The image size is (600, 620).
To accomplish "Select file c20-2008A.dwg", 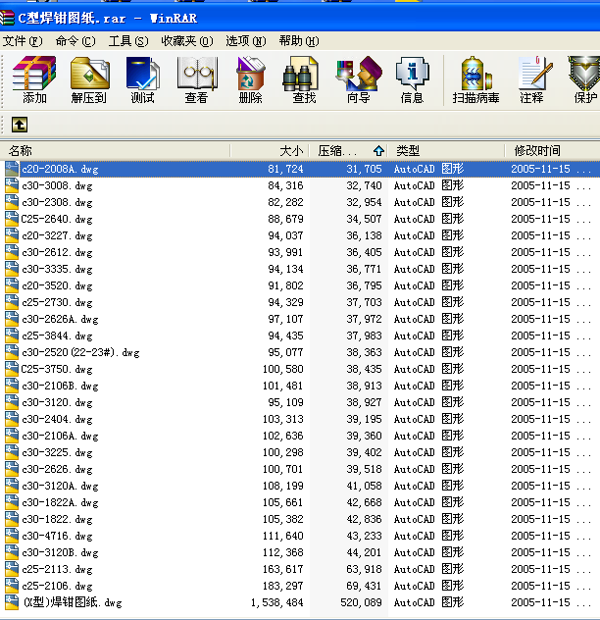I will (x=60, y=169).
